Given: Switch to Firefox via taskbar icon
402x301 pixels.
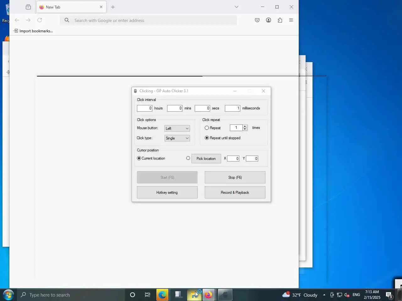Looking at the screenshot, I should pos(208,295).
